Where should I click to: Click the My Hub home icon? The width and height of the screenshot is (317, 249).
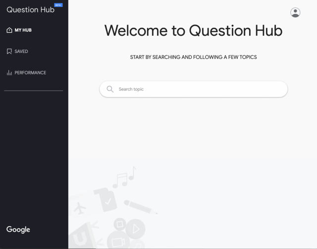tap(9, 30)
